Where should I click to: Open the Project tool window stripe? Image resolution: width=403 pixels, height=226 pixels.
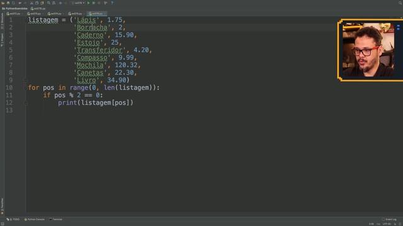click(x=2, y=40)
